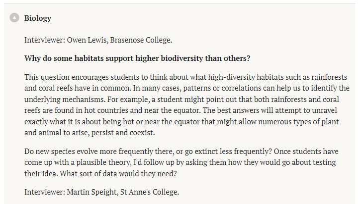Screen dimensions: 359x204
Task: Click the word biodiversity in the bold question
Action: tap(182, 58)
